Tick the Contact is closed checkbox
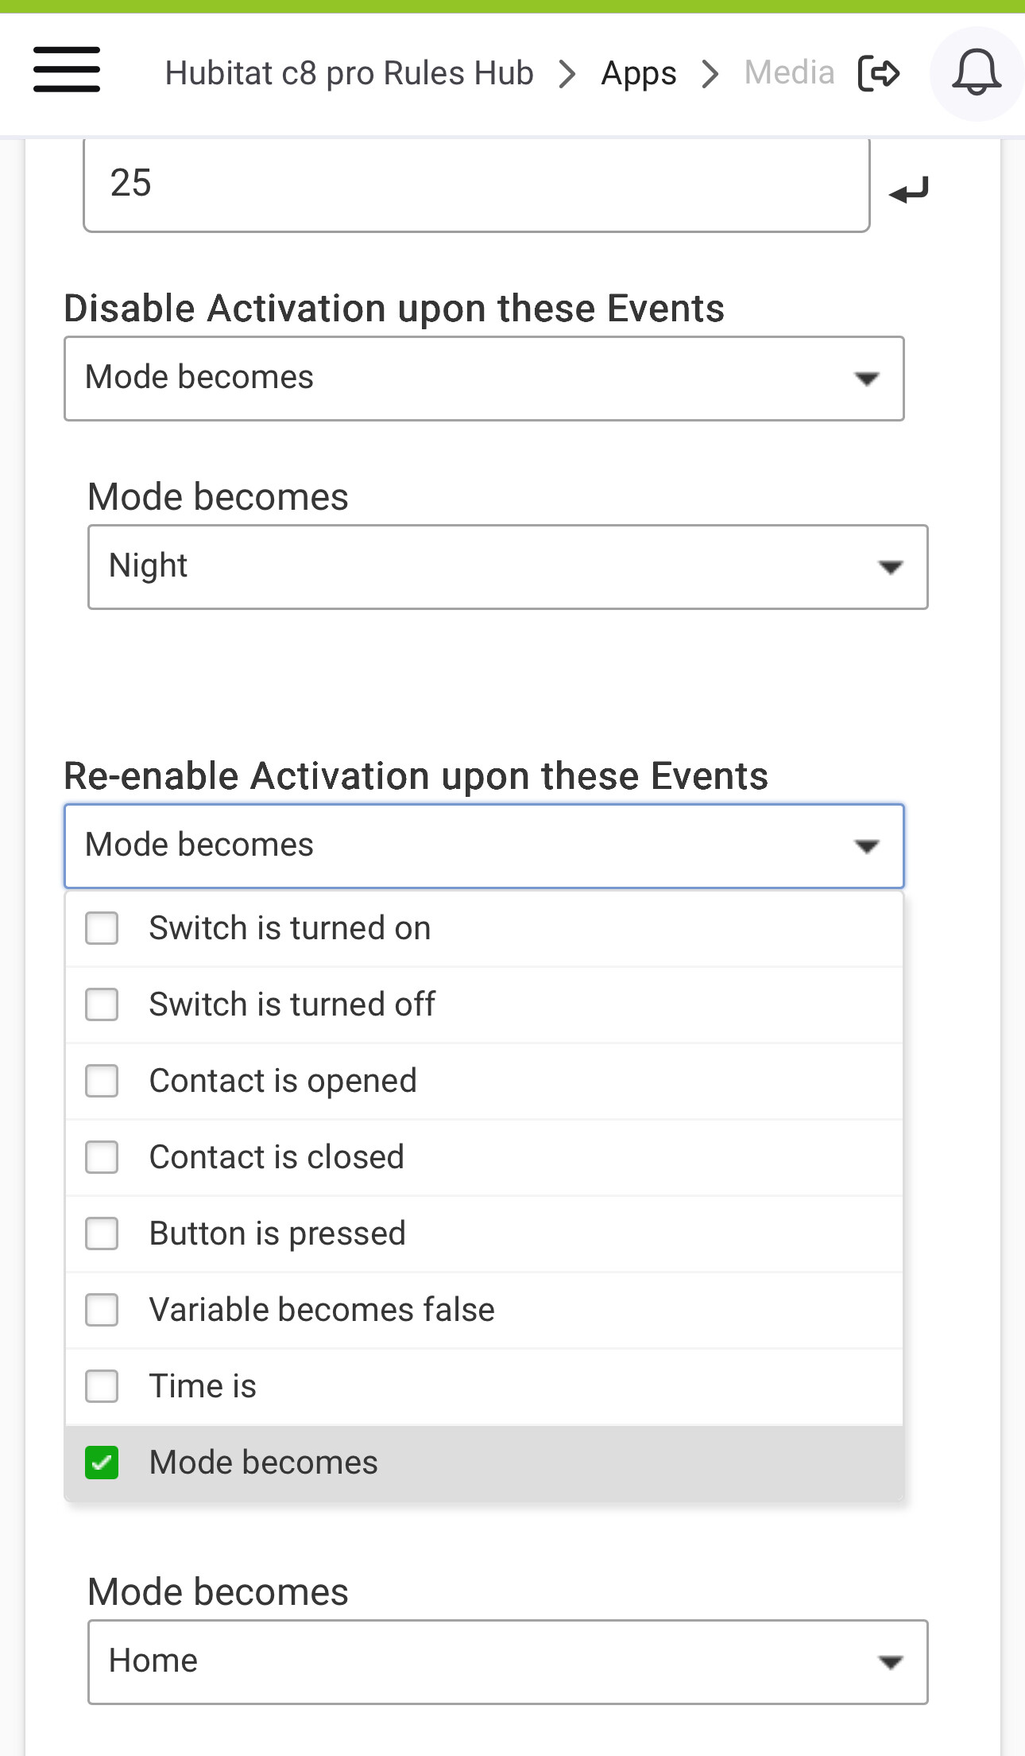1025x1756 pixels. [x=102, y=1157]
